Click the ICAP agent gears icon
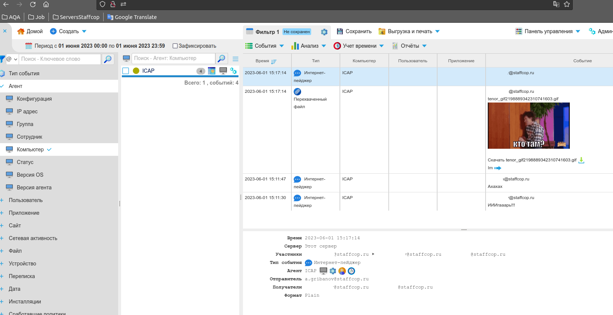 click(x=233, y=71)
